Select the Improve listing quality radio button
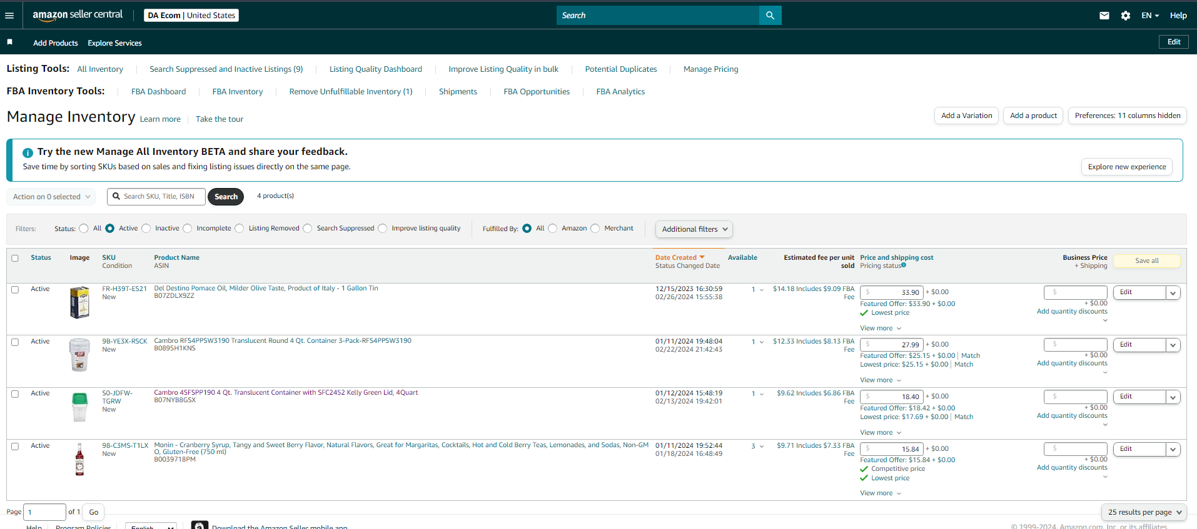This screenshot has height=529, width=1197. point(383,229)
